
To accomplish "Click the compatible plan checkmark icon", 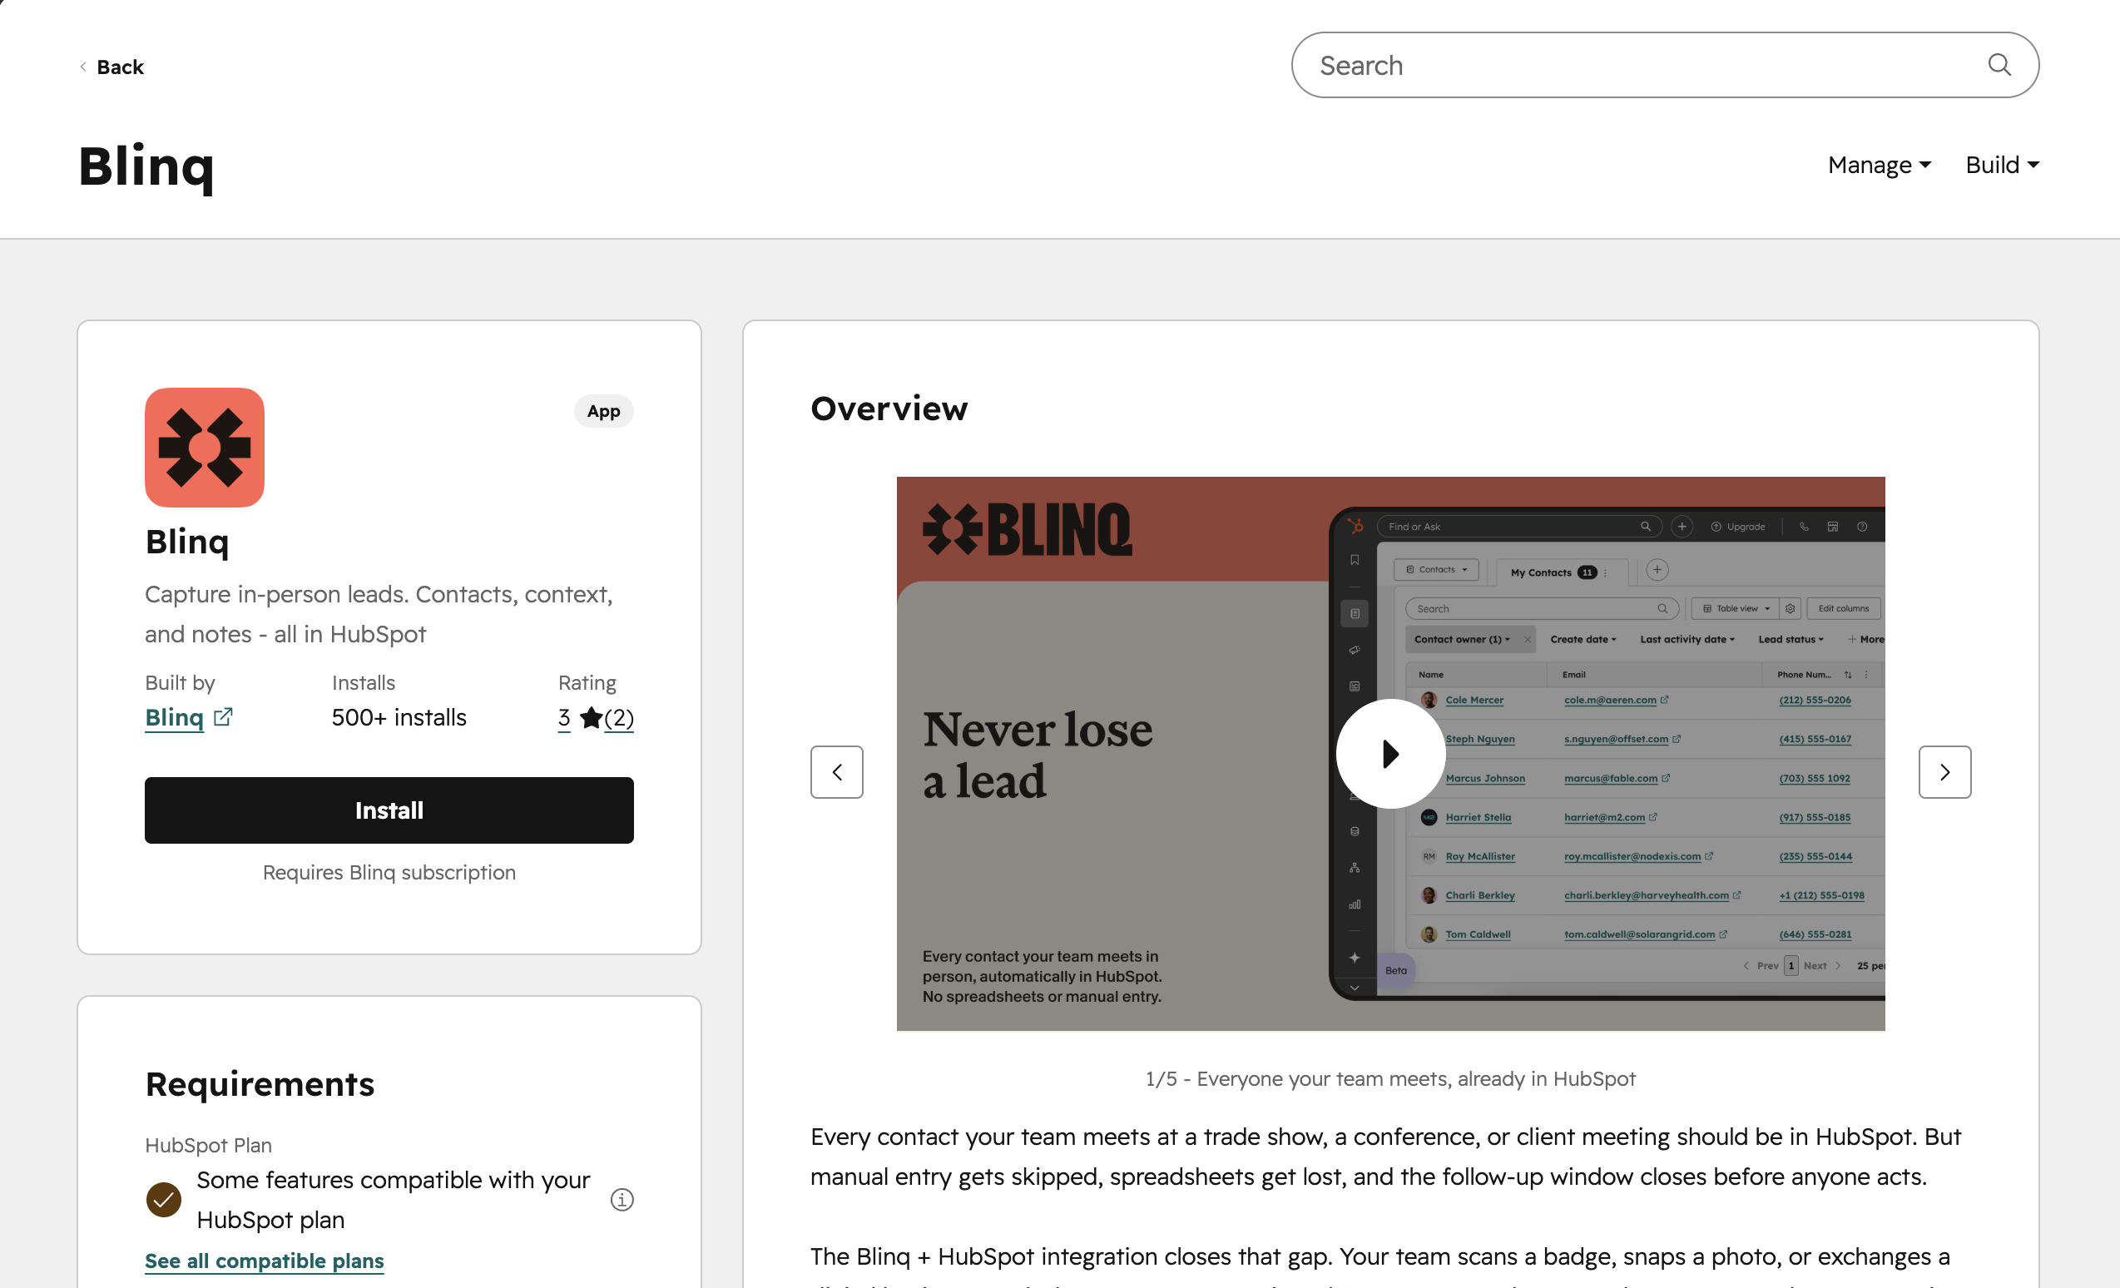I will pyautogui.click(x=163, y=1199).
